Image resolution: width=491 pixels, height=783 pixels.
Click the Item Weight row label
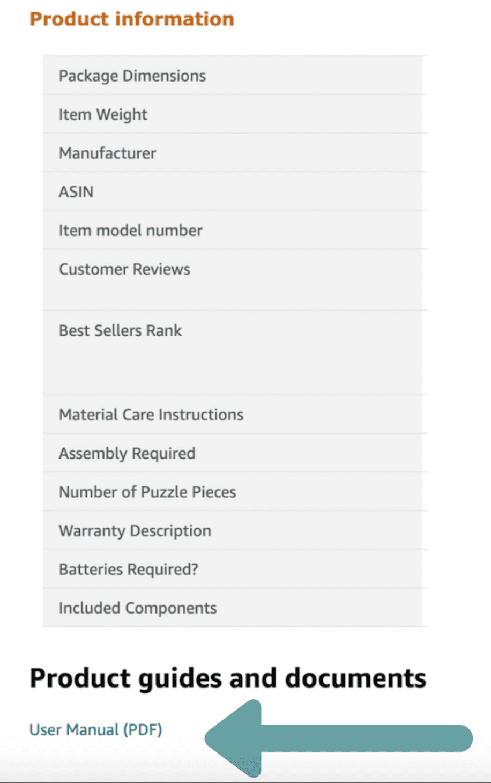[103, 115]
